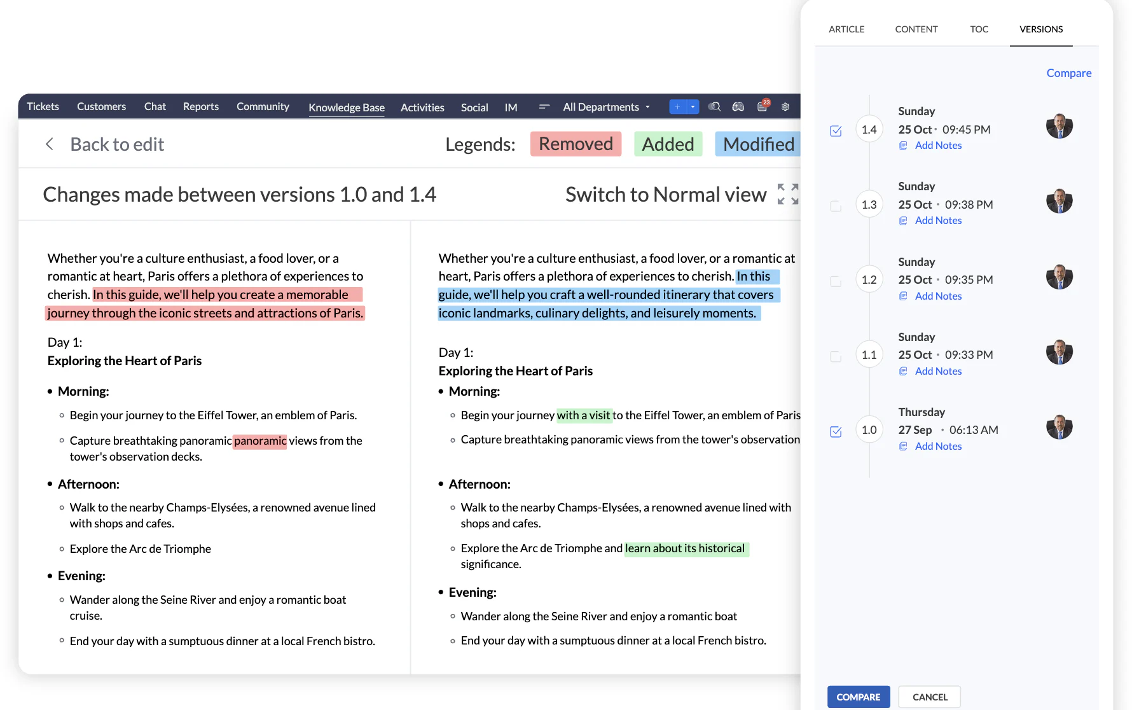The width and height of the screenshot is (1132, 710).
Task: Click the notes icon for version 1.4
Action: [x=903, y=146]
